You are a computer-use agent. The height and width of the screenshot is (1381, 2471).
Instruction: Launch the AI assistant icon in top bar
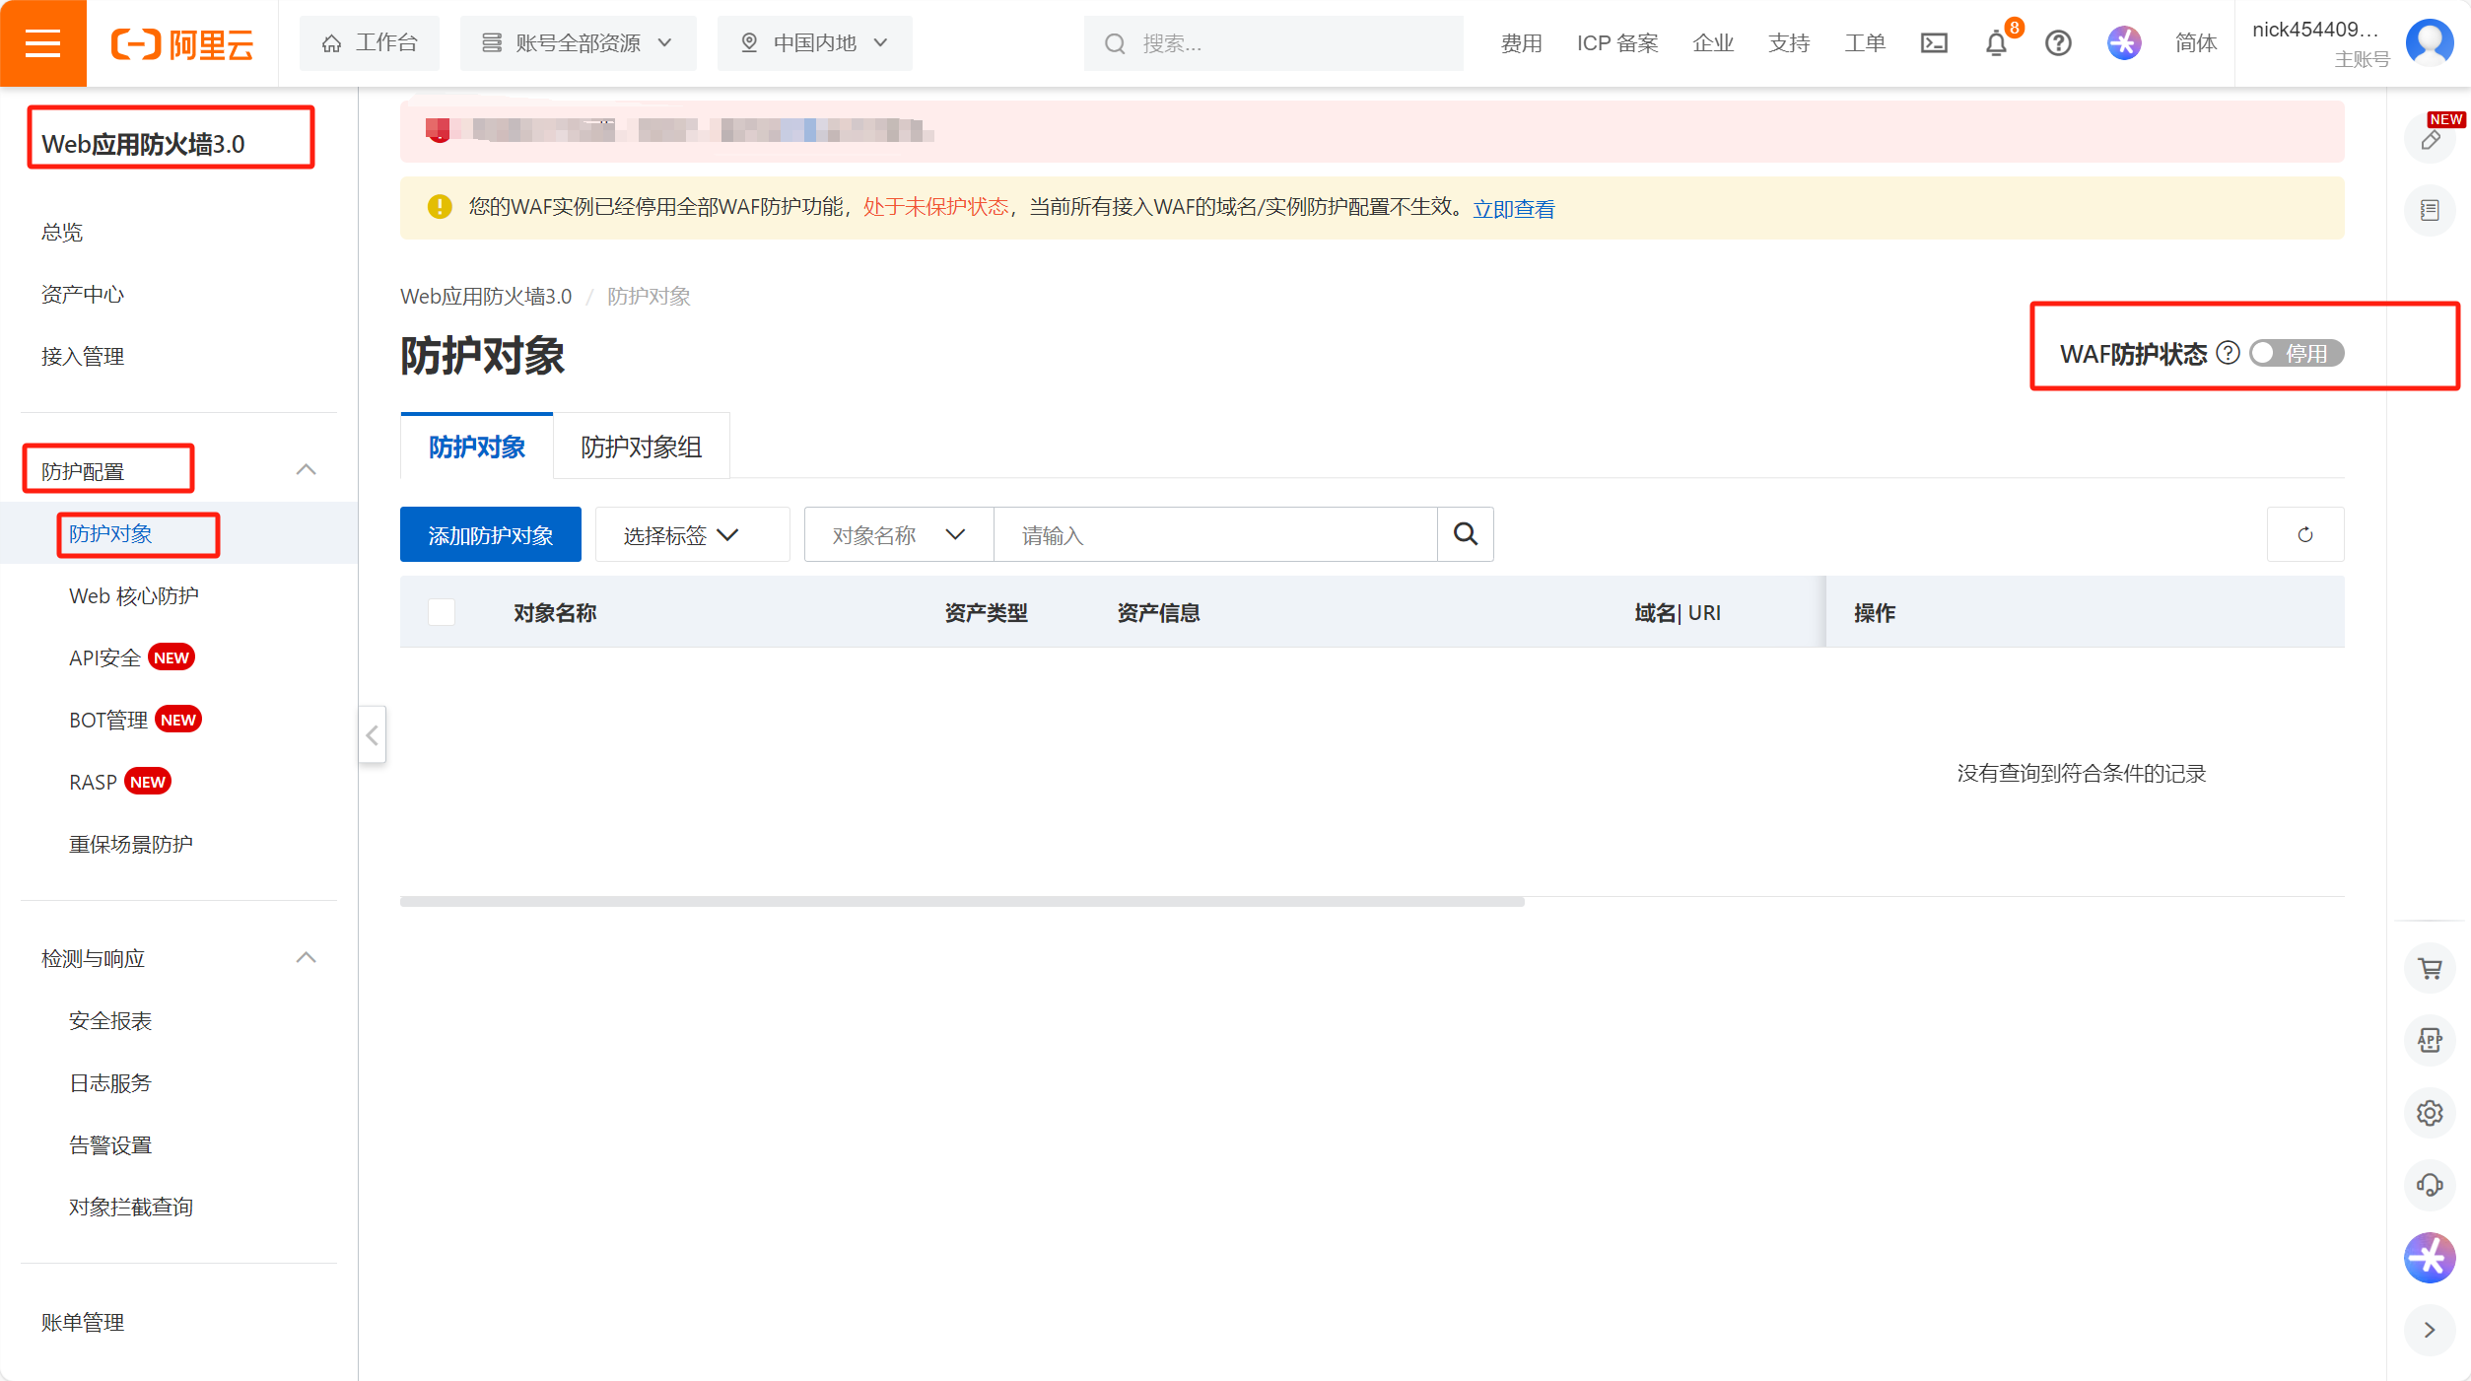click(2124, 43)
